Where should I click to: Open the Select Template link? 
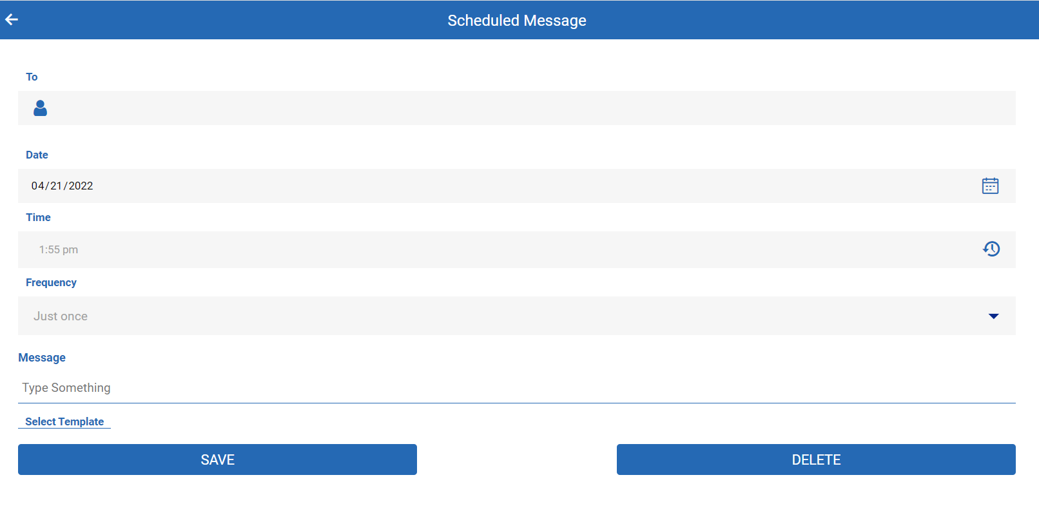click(x=64, y=421)
